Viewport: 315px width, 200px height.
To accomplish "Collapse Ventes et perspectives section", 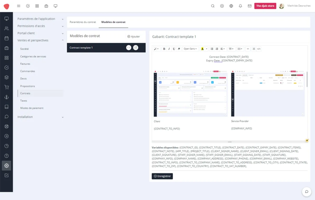I will point(40,40).
